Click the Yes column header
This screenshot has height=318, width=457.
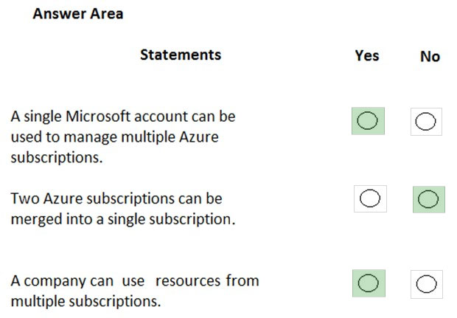click(366, 55)
